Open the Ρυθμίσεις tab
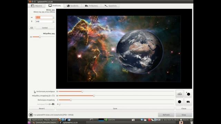221x124 pixels. pos(91,6)
